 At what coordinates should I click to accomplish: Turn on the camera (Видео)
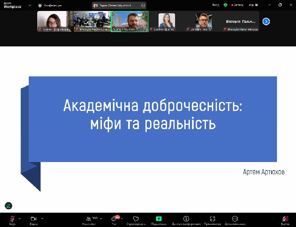click(x=33, y=219)
